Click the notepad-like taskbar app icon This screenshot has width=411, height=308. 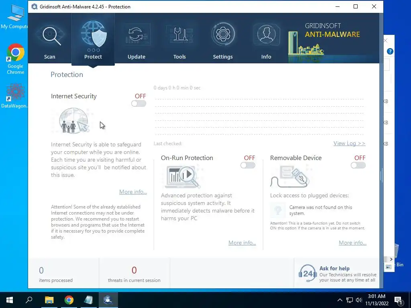click(89, 300)
